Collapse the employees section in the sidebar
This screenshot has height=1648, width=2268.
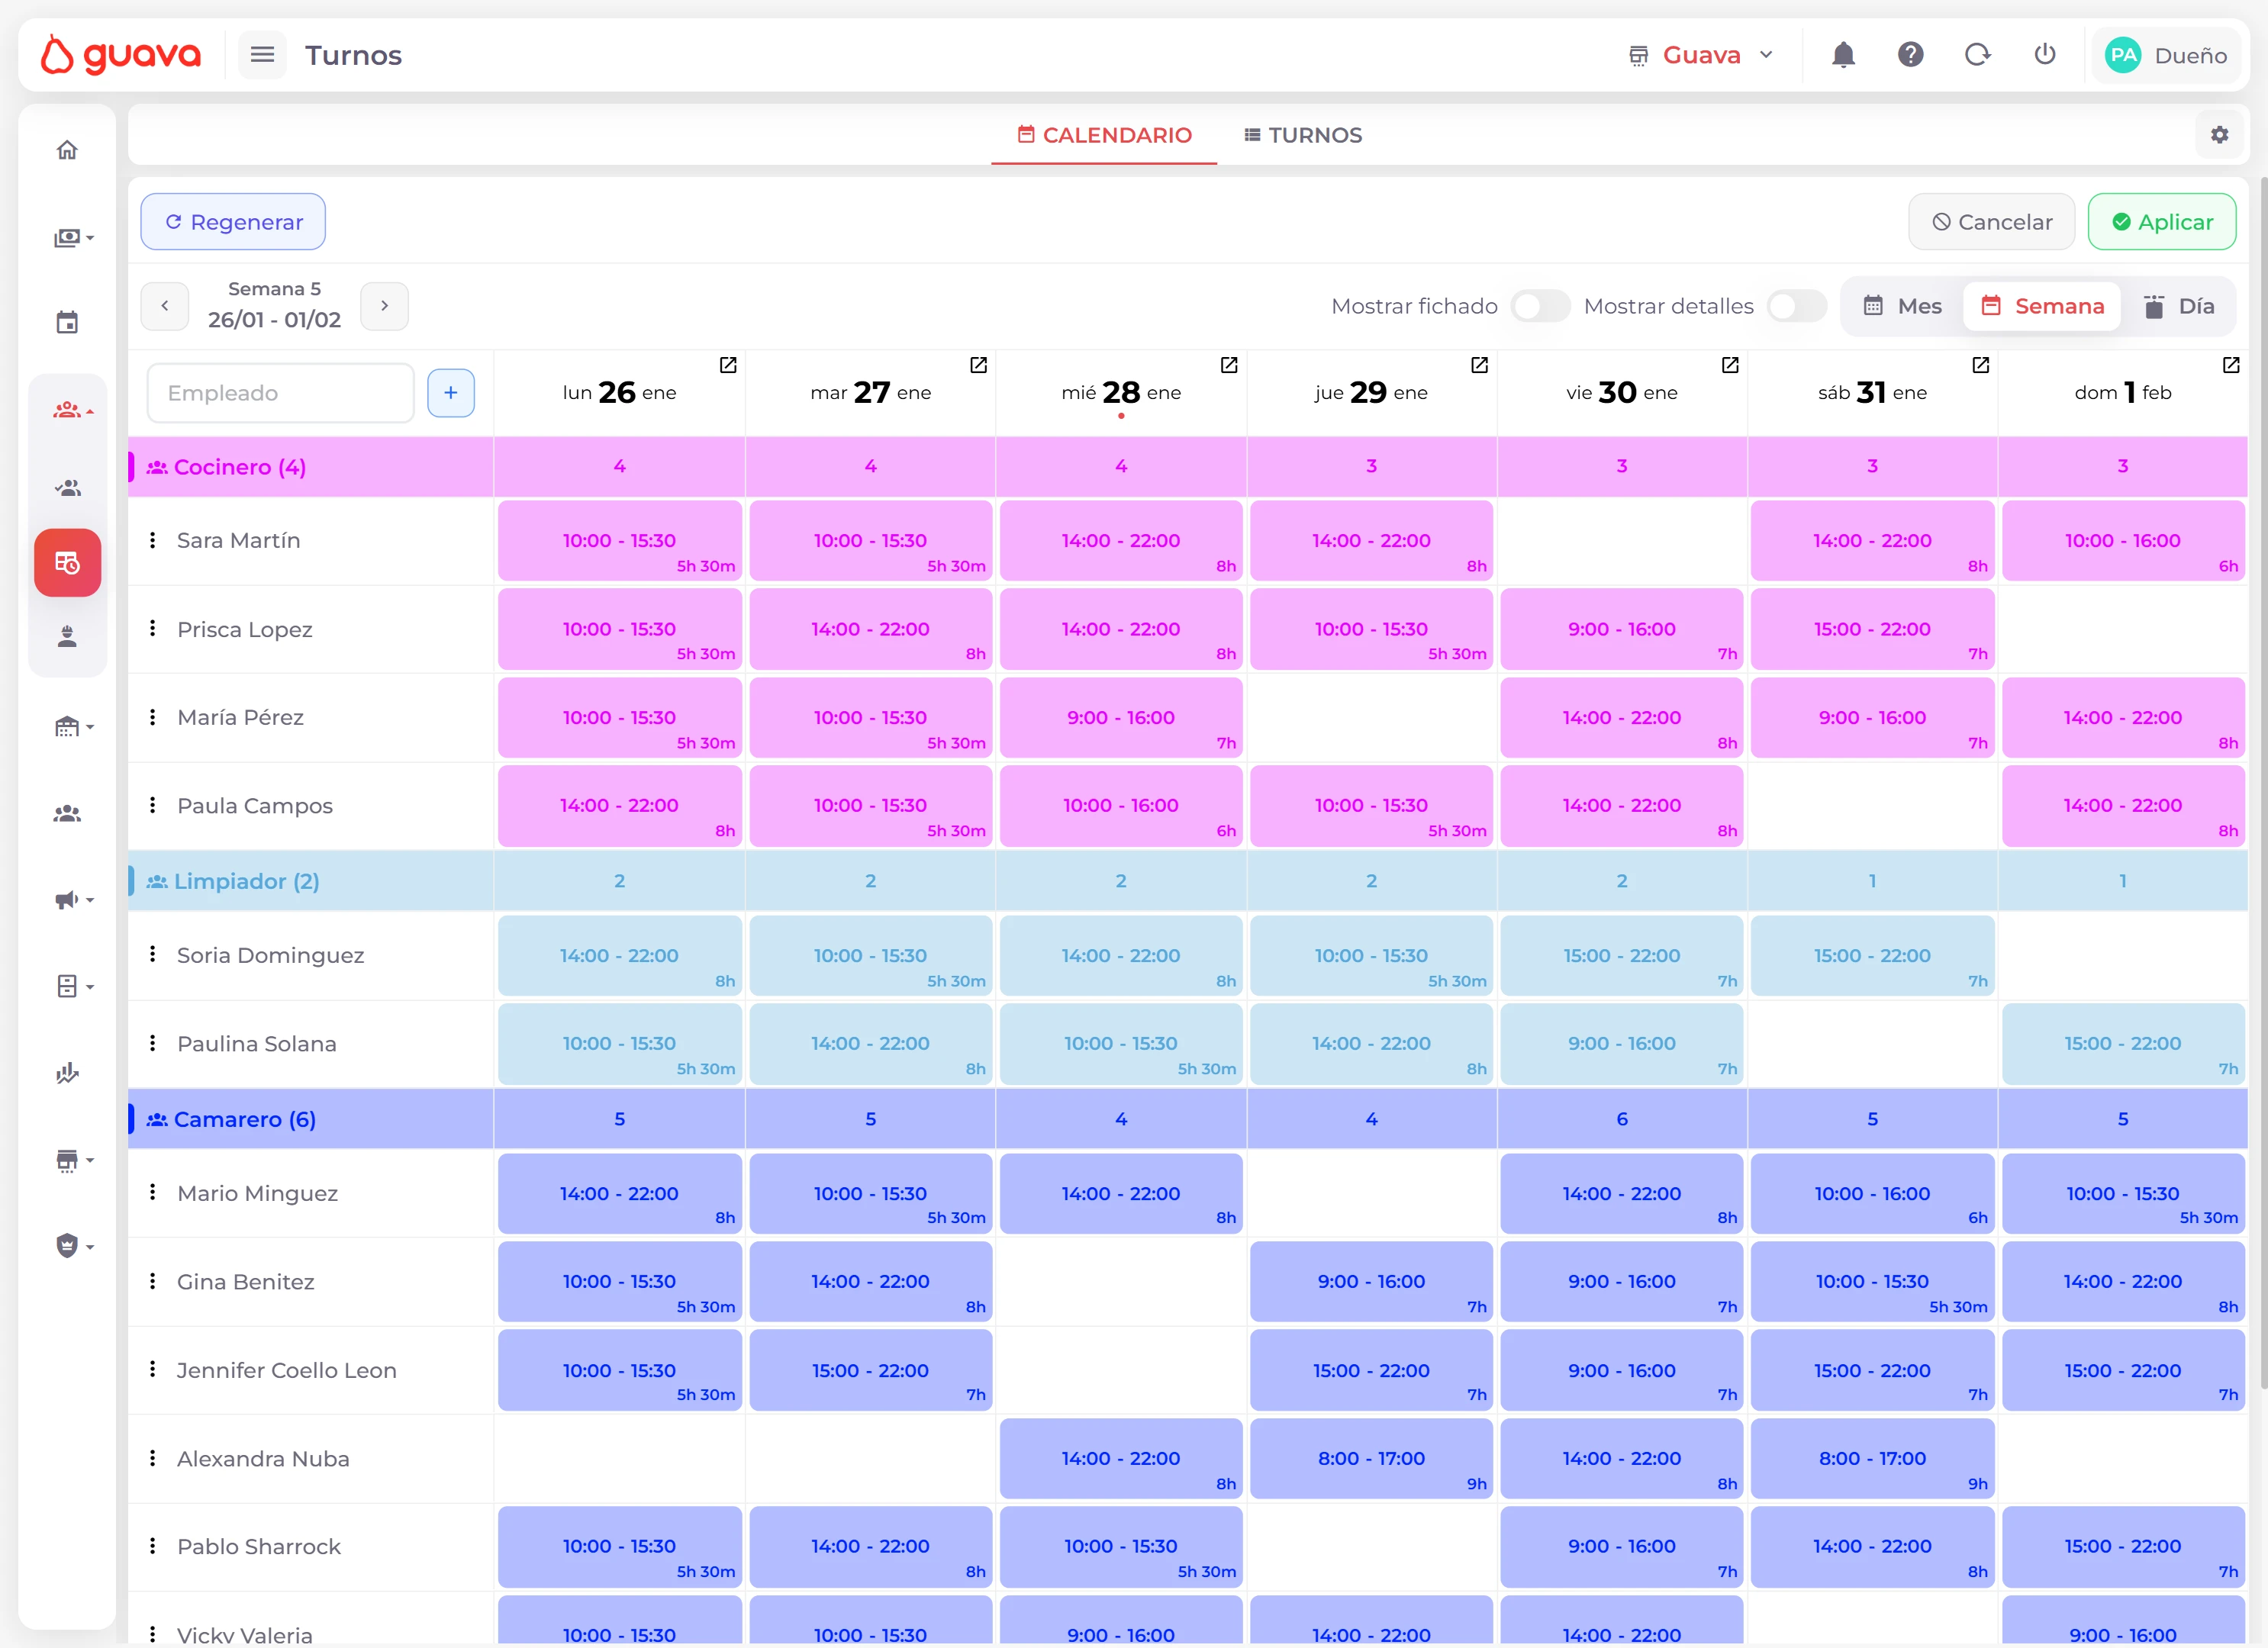pyautogui.click(x=70, y=409)
